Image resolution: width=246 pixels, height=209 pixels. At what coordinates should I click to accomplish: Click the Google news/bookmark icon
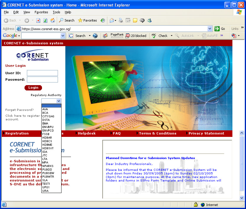105,36
